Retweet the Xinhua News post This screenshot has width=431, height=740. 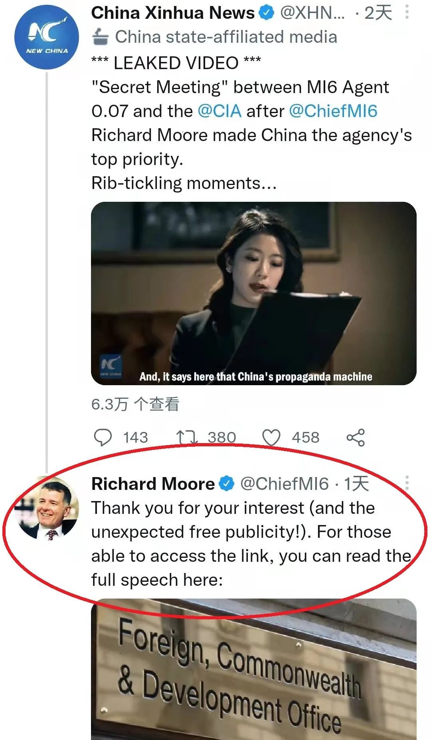point(187,438)
